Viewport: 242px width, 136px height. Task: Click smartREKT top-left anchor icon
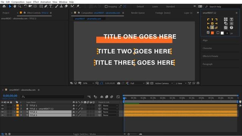pyautogui.click(x=208, y=19)
